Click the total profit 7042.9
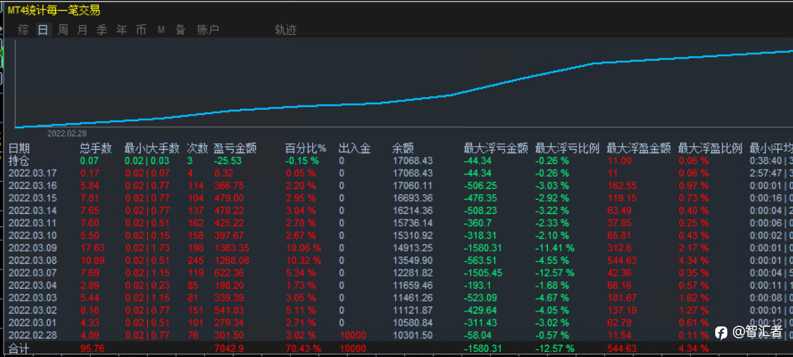The width and height of the screenshot is (793, 357). tap(228, 348)
